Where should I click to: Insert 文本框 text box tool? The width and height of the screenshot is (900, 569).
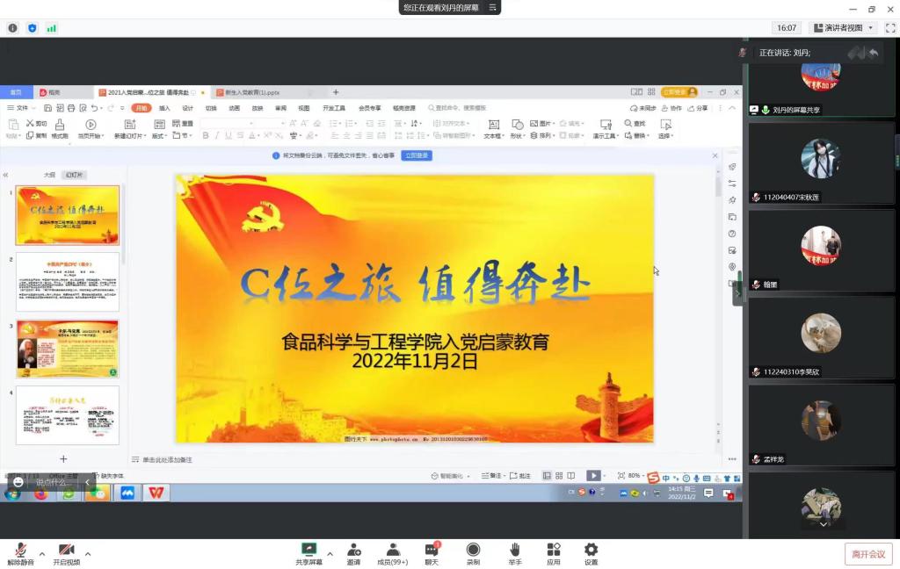point(494,128)
